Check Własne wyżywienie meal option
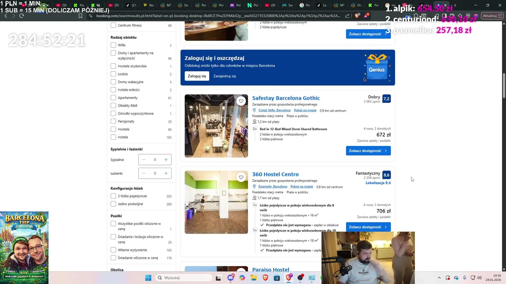506x284 pixels. pyautogui.click(x=113, y=250)
